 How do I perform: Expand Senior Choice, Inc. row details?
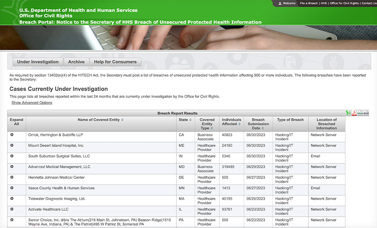(12, 220)
